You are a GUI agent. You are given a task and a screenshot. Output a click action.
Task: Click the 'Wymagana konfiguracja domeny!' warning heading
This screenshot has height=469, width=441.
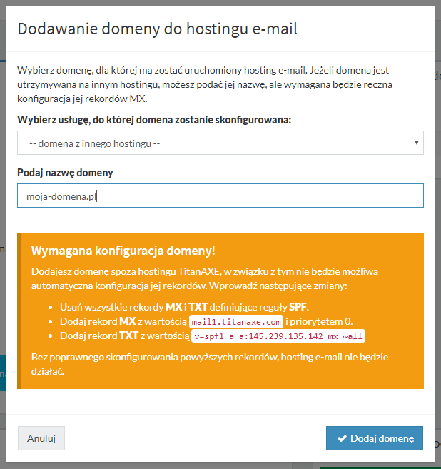(x=123, y=251)
